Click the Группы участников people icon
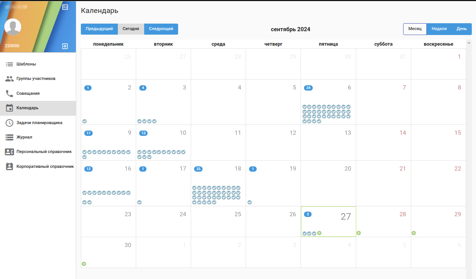Image resolution: width=476 pixels, height=279 pixels. 10,79
